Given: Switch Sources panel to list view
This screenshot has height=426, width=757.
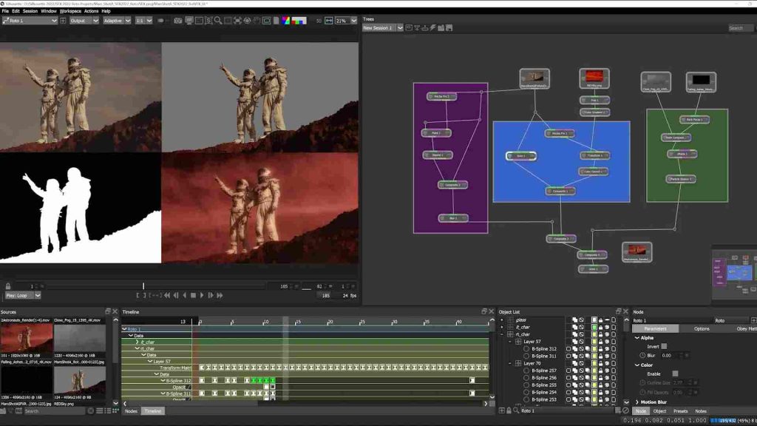Looking at the screenshot, I should [x=100, y=411].
